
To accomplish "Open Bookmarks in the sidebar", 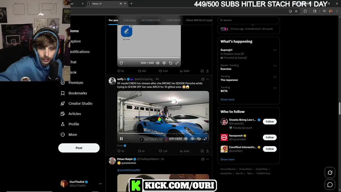I will [x=74, y=93].
